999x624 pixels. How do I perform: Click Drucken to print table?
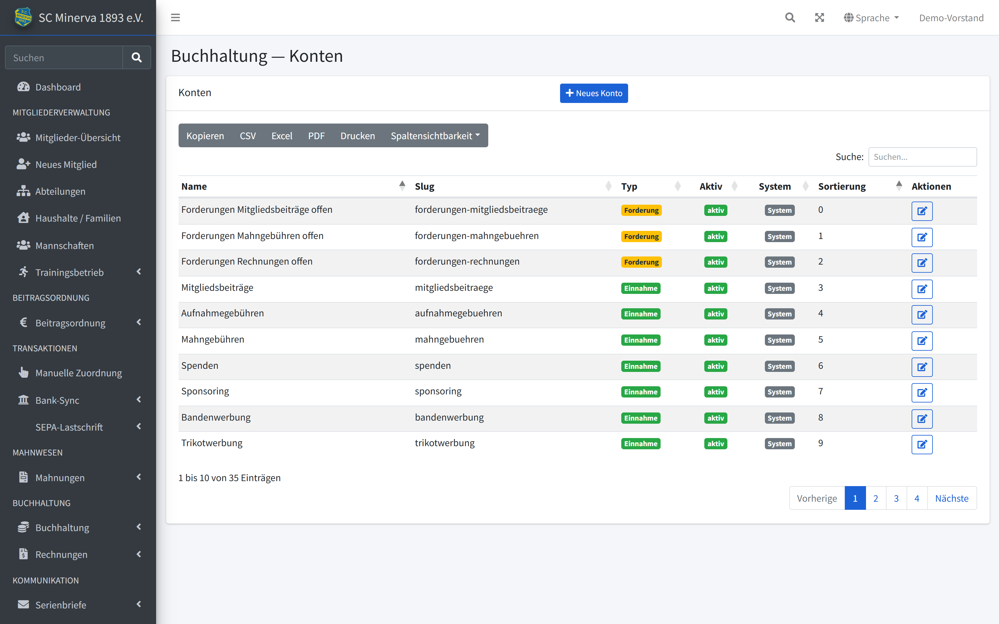[357, 135]
